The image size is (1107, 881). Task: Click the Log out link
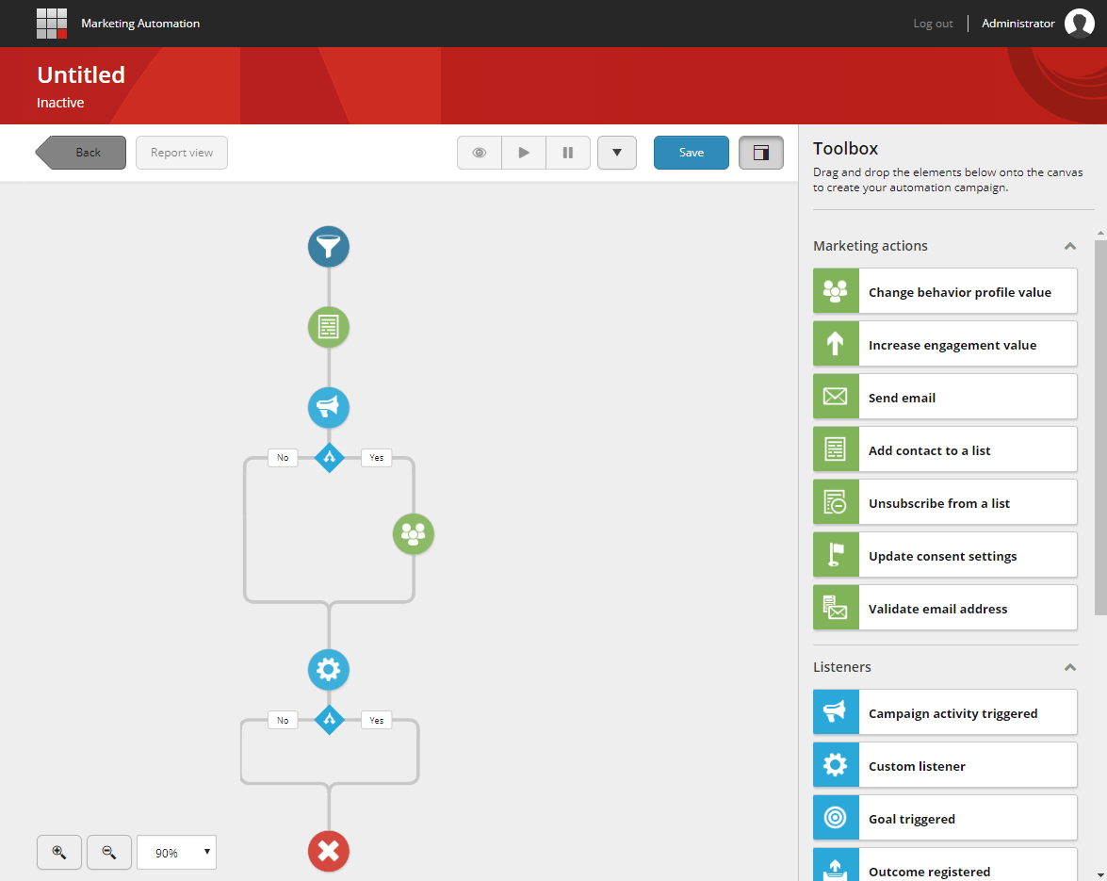932,23
